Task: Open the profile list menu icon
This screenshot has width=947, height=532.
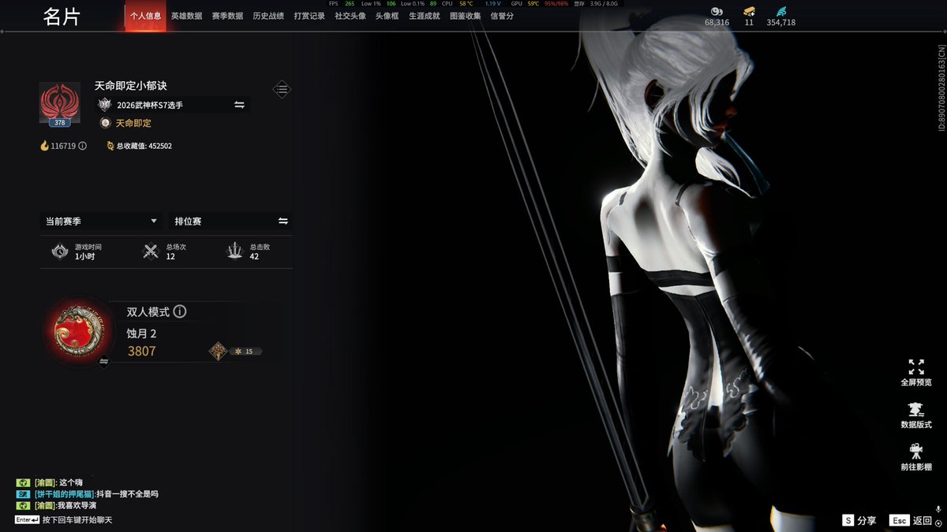Action: click(x=282, y=89)
